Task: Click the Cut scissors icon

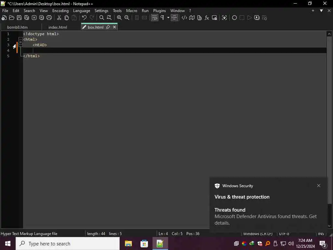Action: coord(59,18)
